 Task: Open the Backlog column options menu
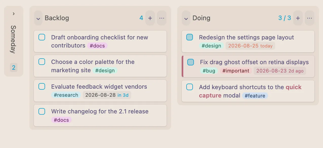click(162, 18)
